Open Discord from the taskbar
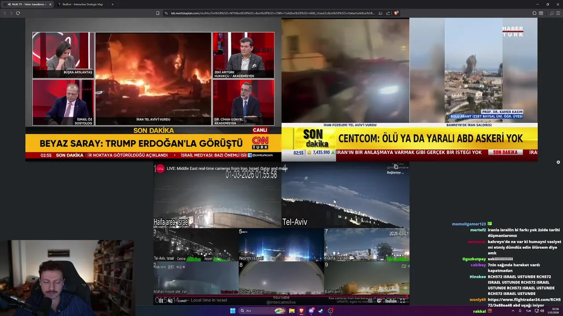Viewport: 563px width, 316px height. [x=311, y=311]
